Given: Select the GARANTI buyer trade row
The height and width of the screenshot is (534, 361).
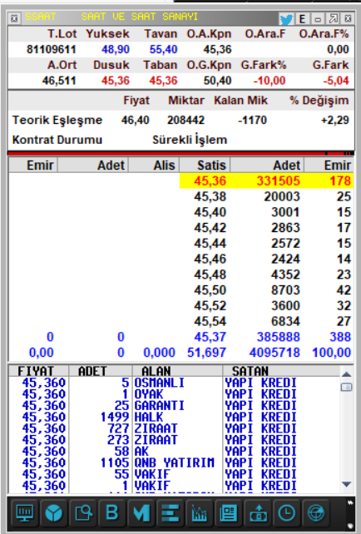Looking at the screenshot, I should pos(175,406).
